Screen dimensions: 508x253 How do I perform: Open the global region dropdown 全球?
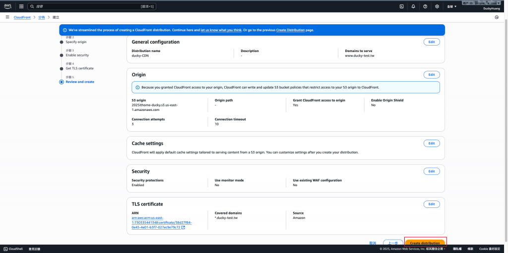pos(451,6)
